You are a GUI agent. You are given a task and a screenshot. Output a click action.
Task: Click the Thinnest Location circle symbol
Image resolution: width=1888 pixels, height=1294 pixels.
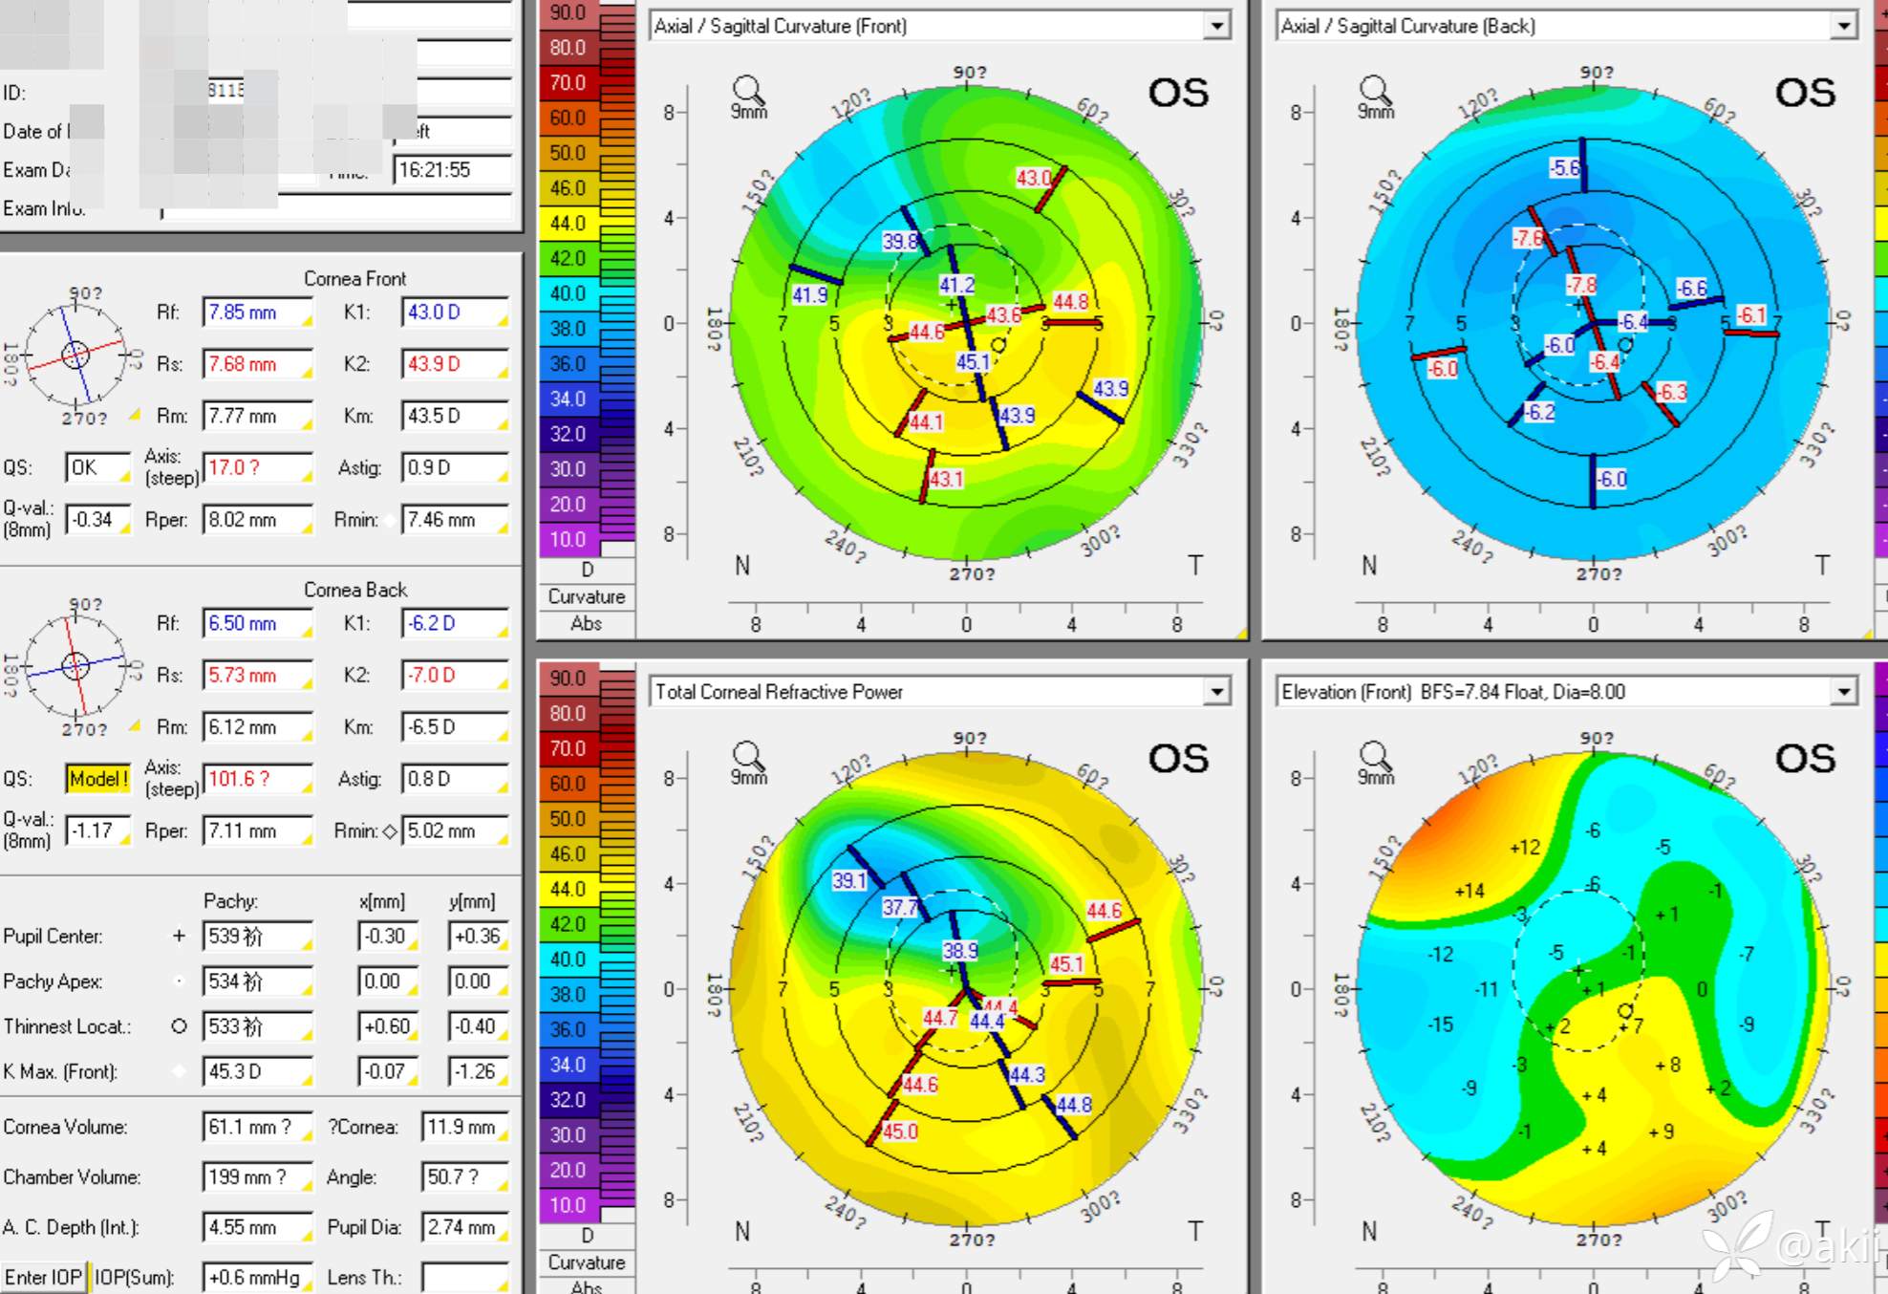(x=179, y=1026)
